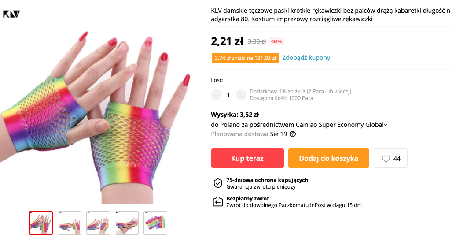The width and height of the screenshot is (456, 245).
Task: Select the second gloves thumbnail
Action: pyautogui.click(x=70, y=223)
